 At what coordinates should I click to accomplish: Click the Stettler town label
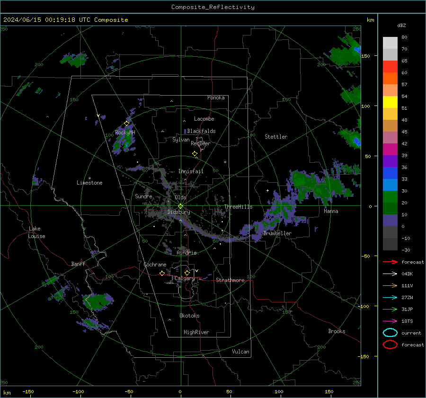click(276, 137)
